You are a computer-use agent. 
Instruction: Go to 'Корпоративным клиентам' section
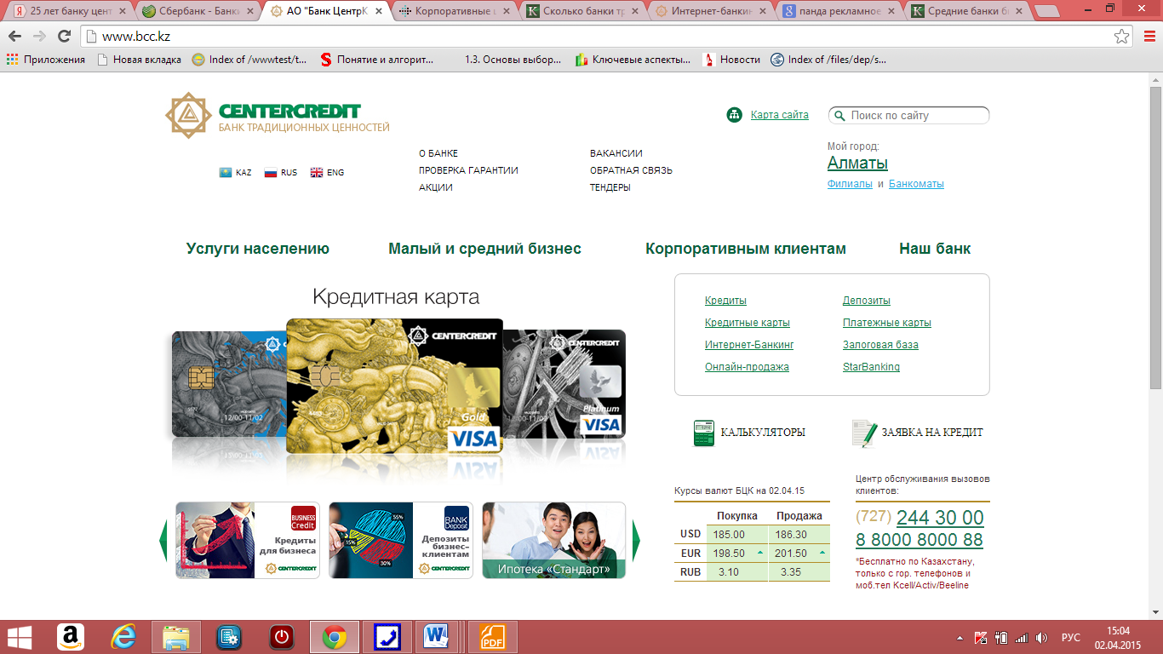pyautogui.click(x=746, y=249)
